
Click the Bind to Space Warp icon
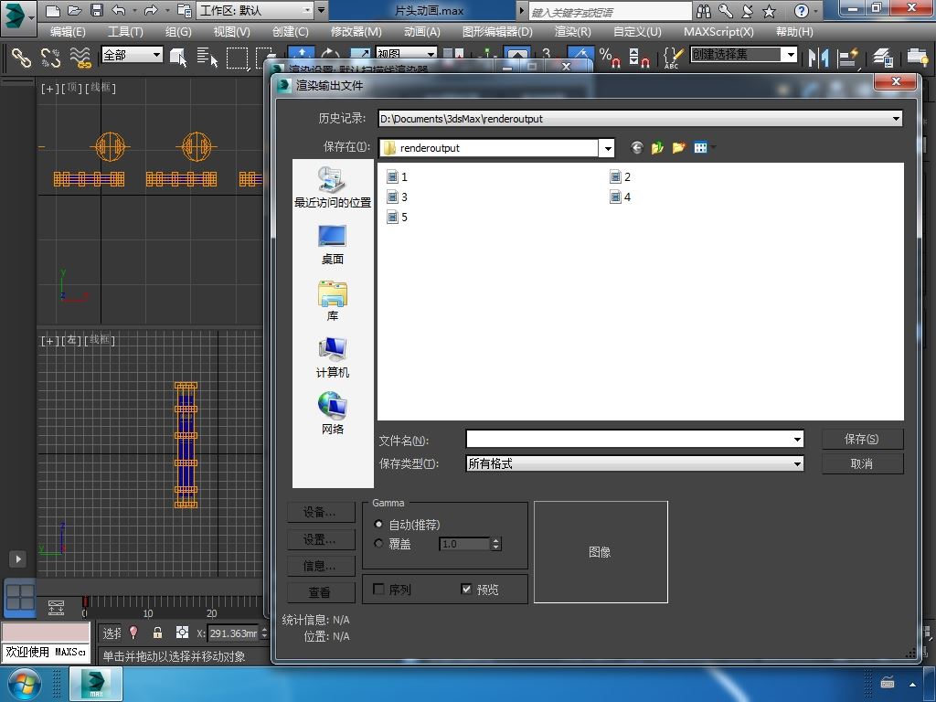point(80,58)
